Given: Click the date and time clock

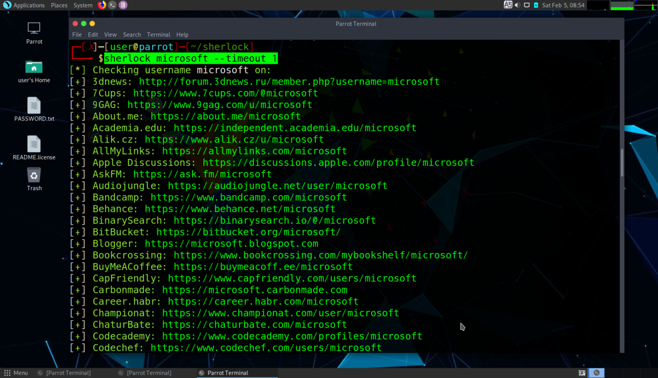Looking at the screenshot, I should 563,5.
